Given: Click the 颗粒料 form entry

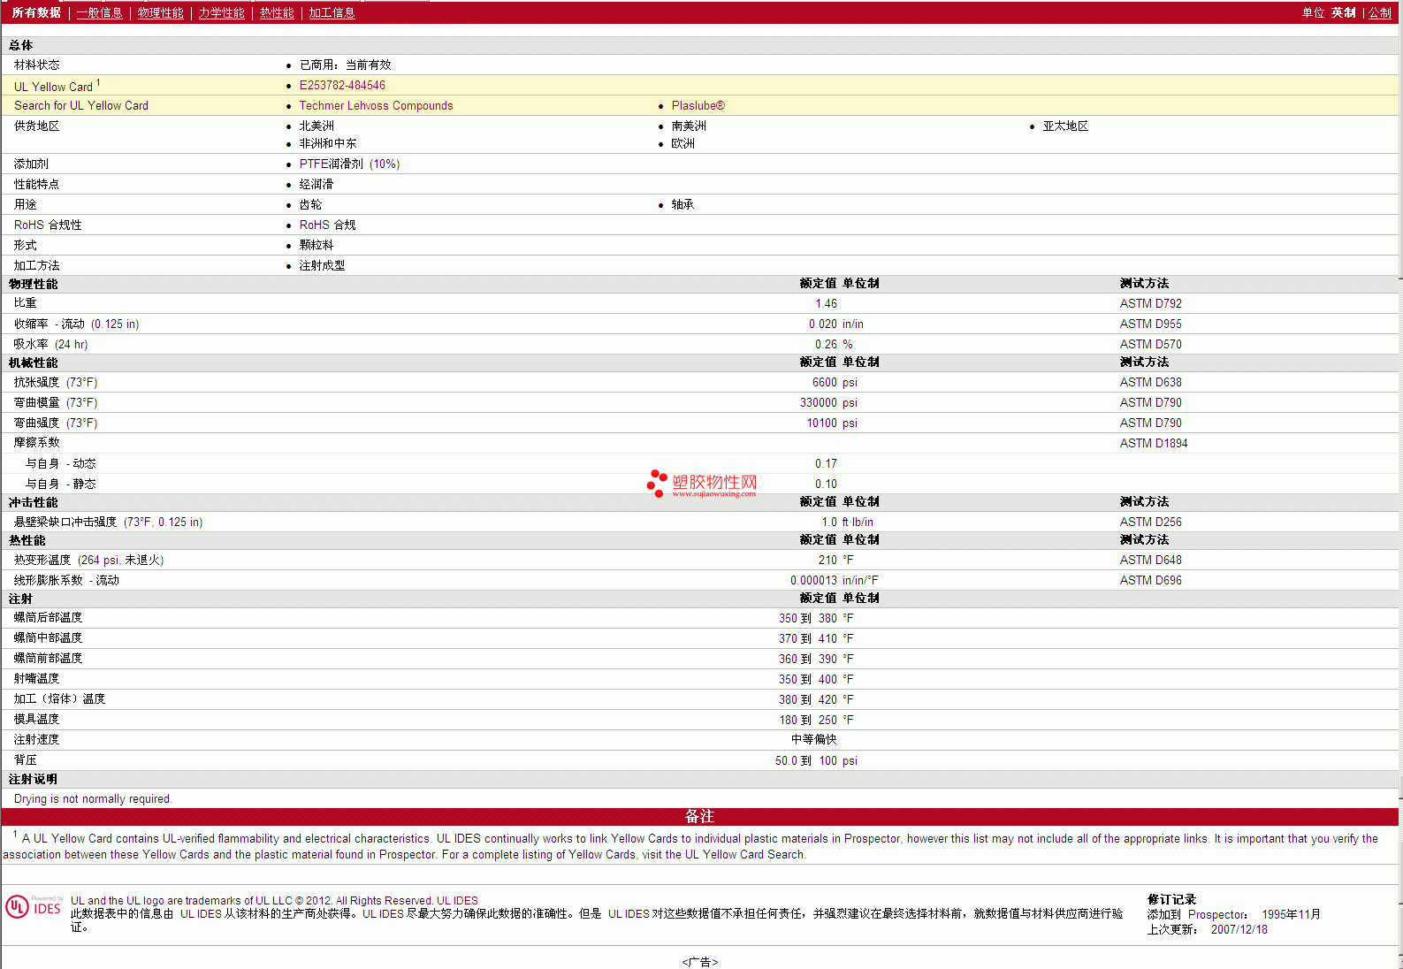Looking at the screenshot, I should click(316, 245).
